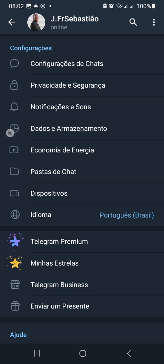164x364 pixels.
Task: Tap the chat bubble icon for Configurações de Chats
Action: (x=14, y=63)
